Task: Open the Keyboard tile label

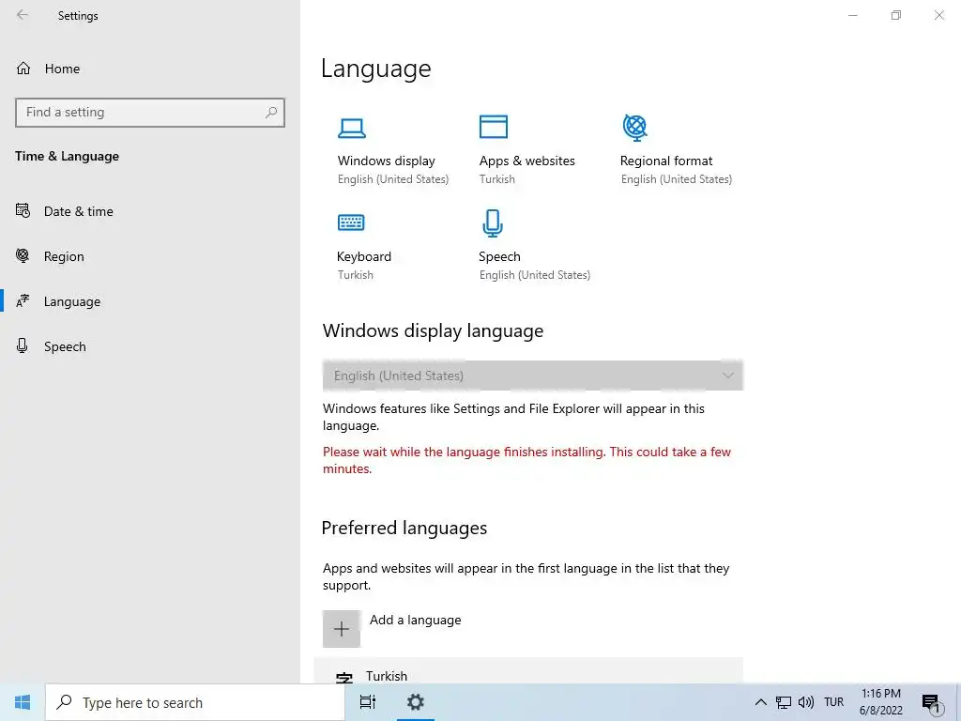Action: tap(364, 257)
